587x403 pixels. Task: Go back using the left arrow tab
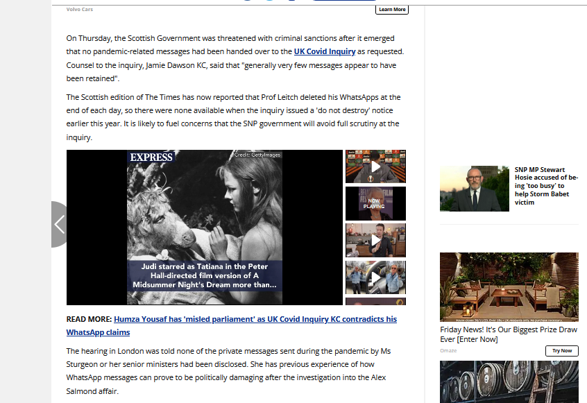pos(59,224)
